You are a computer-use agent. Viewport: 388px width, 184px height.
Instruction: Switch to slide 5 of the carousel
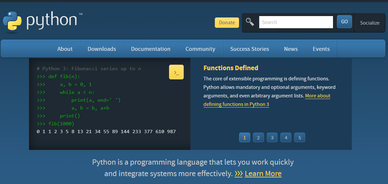click(300, 137)
